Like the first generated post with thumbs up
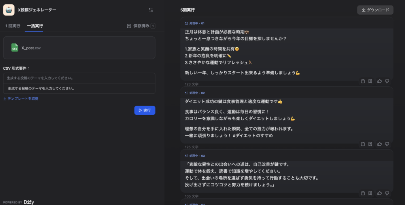The image size is (405, 205). [379, 81]
